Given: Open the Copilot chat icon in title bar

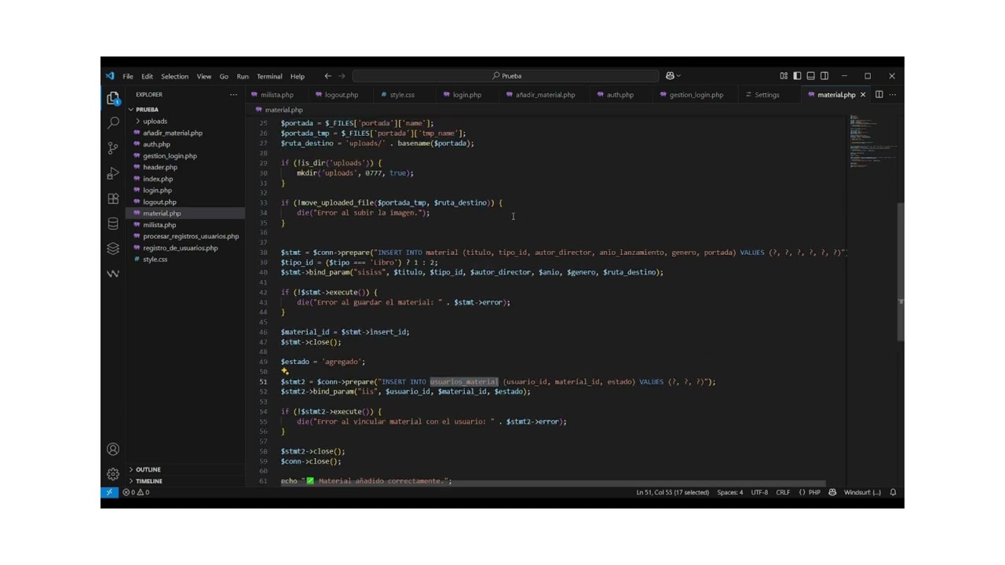Looking at the screenshot, I should click(670, 76).
